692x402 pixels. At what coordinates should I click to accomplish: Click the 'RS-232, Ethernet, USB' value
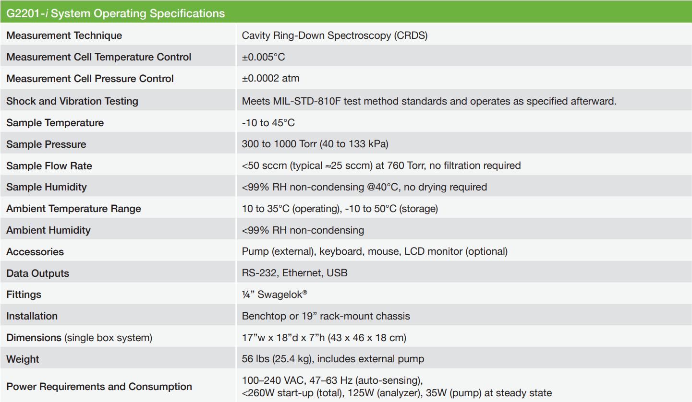(x=295, y=273)
